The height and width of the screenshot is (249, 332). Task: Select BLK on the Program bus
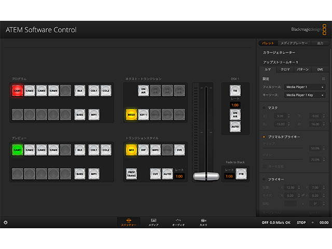point(80,91)
